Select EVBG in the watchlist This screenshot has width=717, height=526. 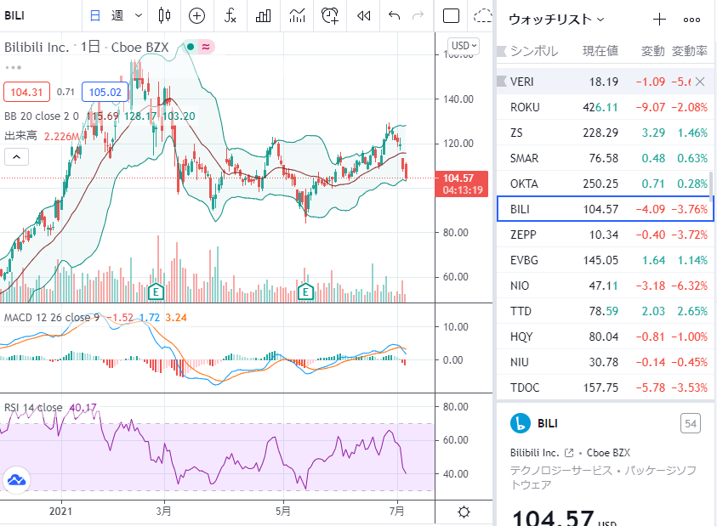tap(605, 261)
